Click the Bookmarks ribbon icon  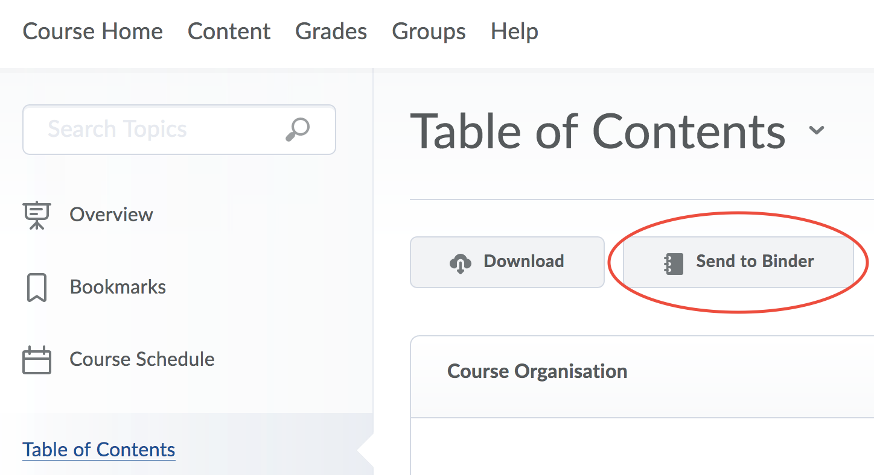[37, 288]
